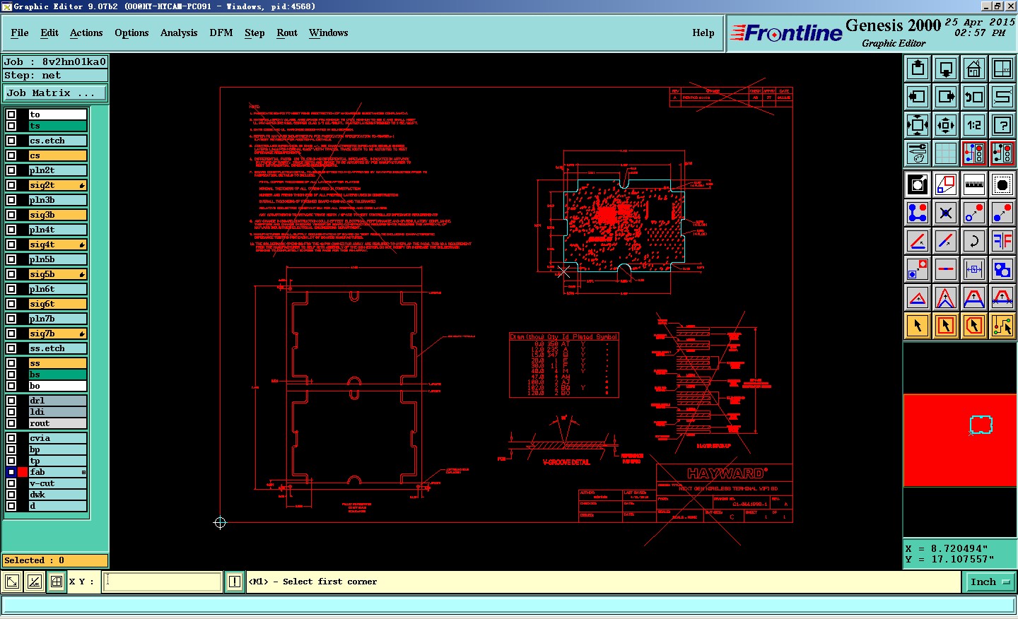Image resolution: width=1018 pixels, height=619 pixels.
Task: Click the Help button
Action: pyautogui.click(x=703, y=33)
